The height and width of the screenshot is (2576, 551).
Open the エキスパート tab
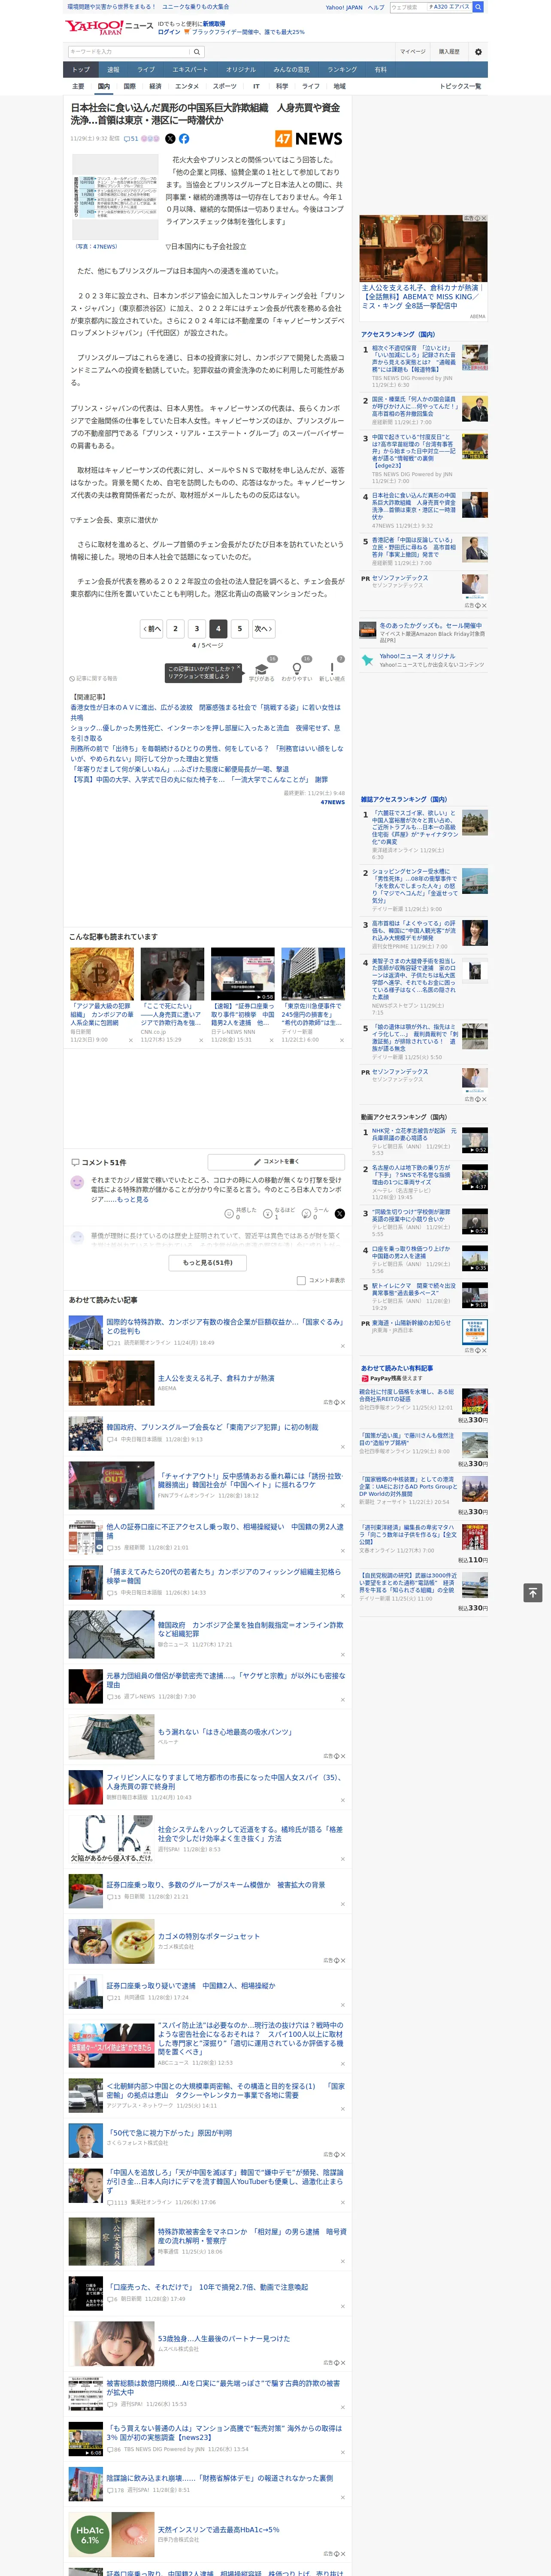click(x=190, y=70)
